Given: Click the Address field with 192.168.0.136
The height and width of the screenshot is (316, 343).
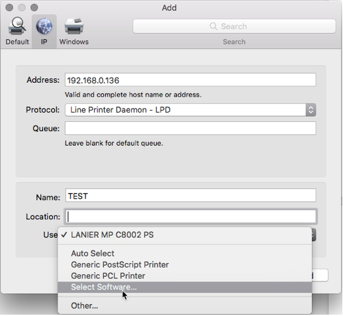Looking at the screenshot, I should pos(190,80).
